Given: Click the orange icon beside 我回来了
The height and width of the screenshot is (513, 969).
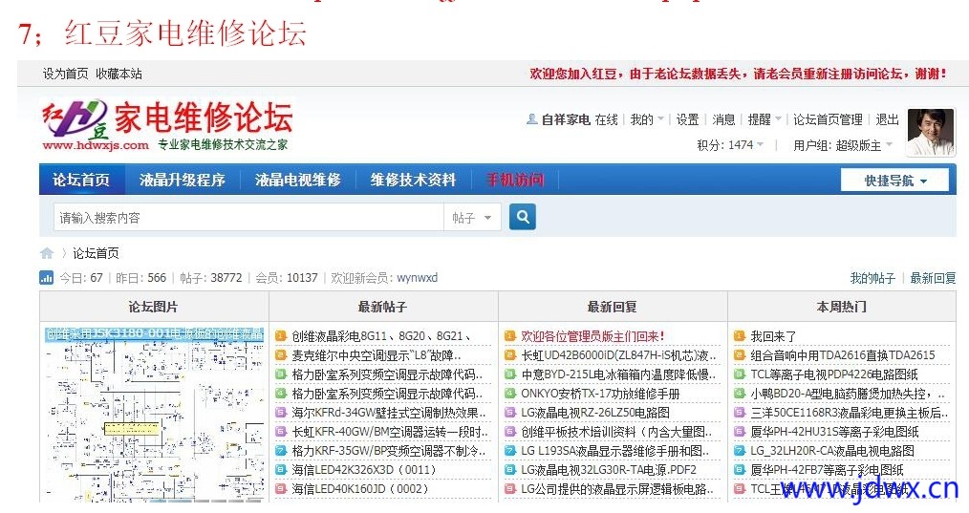Looking at the screenshot, I should [740, 336].
